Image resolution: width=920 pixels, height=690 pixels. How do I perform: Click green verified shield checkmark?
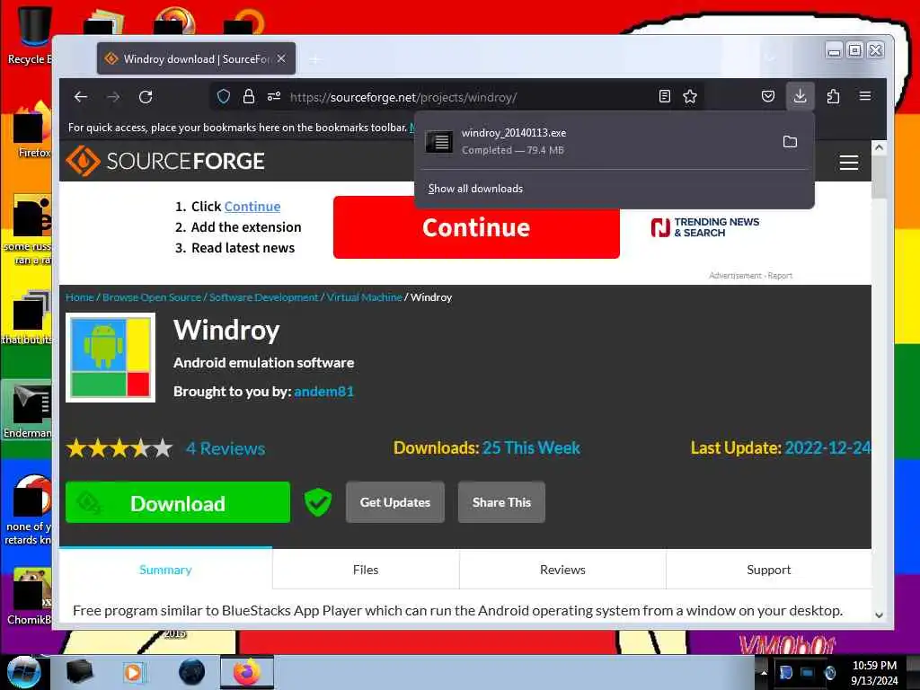(318, 503)
